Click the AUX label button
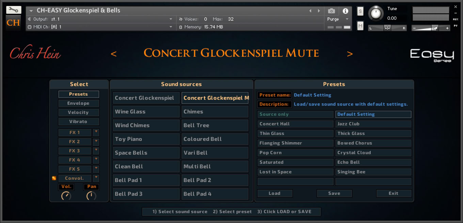This screenshot has height=223, width=463. click(456, 19)
